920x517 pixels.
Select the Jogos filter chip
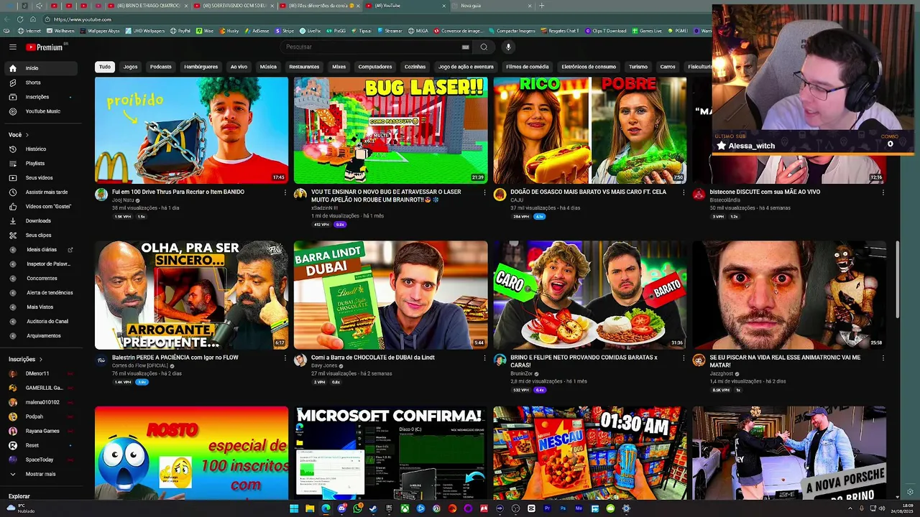point(130,67)
